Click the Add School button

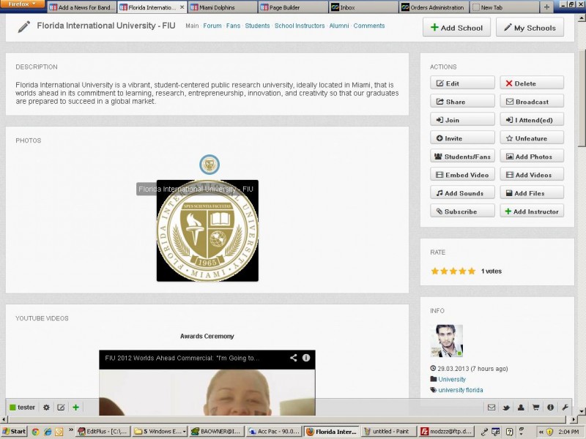[x=456, y=28]
